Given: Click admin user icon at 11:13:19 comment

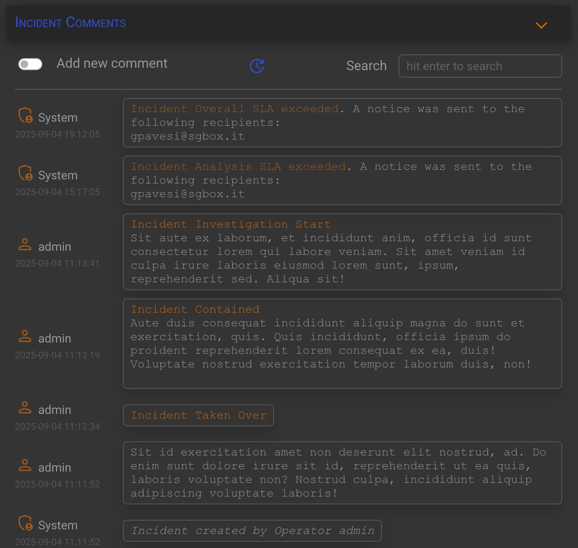Looking at the screenshot, I should click(x=25, y=336).
